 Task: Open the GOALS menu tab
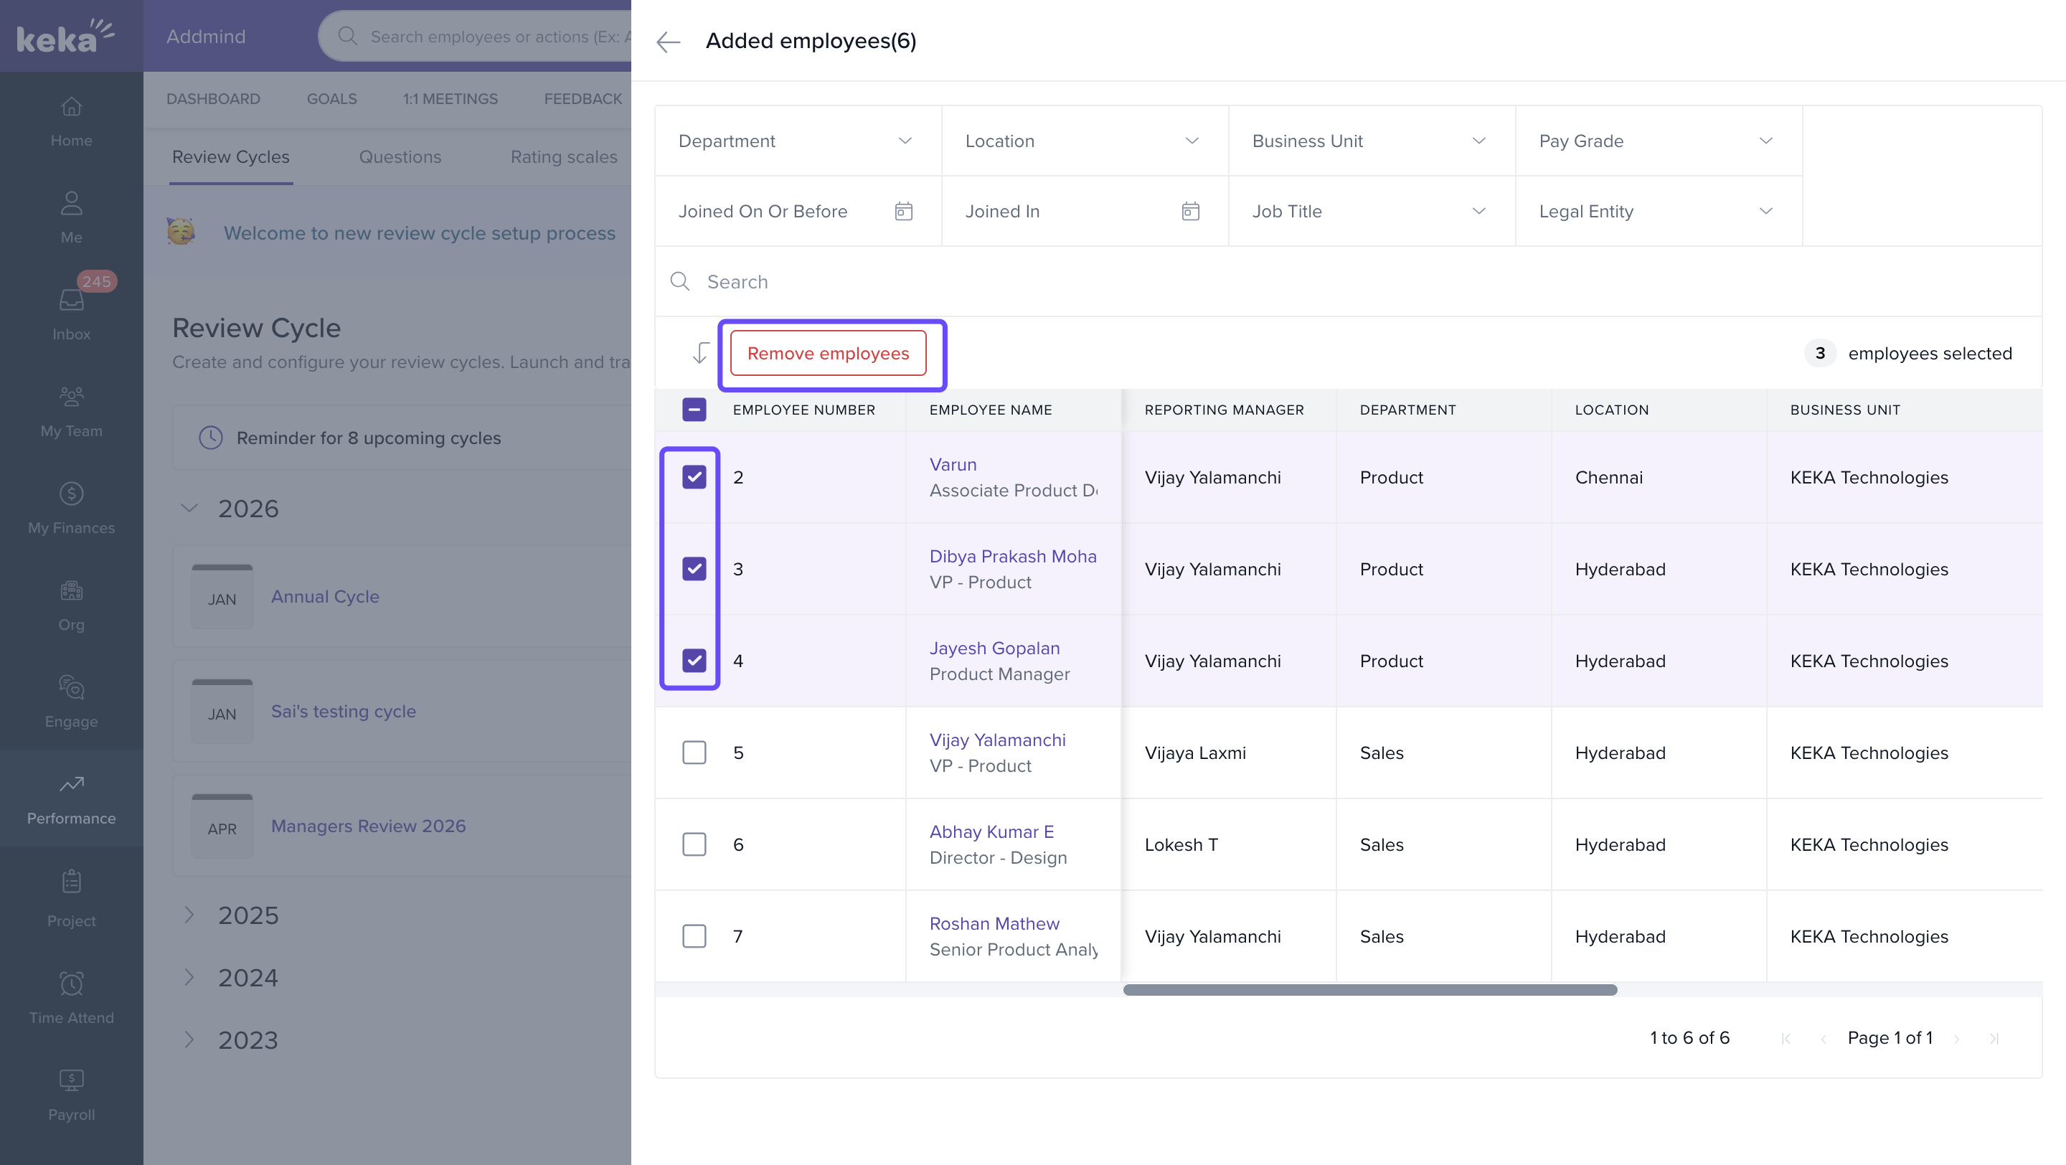(x=331, y=98)
